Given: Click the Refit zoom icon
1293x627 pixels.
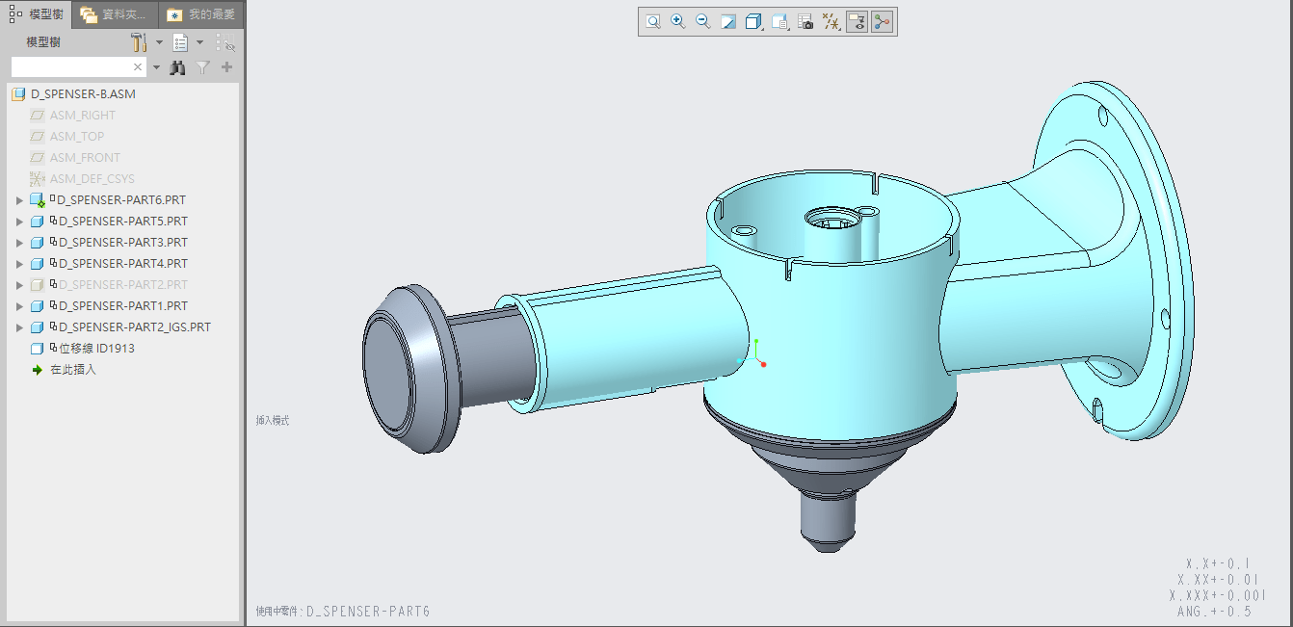Looking at the screenshot, I should coord(653,22).
